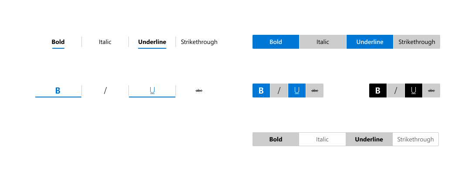Toggle the blue U icon with underline bar
The height and width of the screenshot is (181, 475).
152,90
